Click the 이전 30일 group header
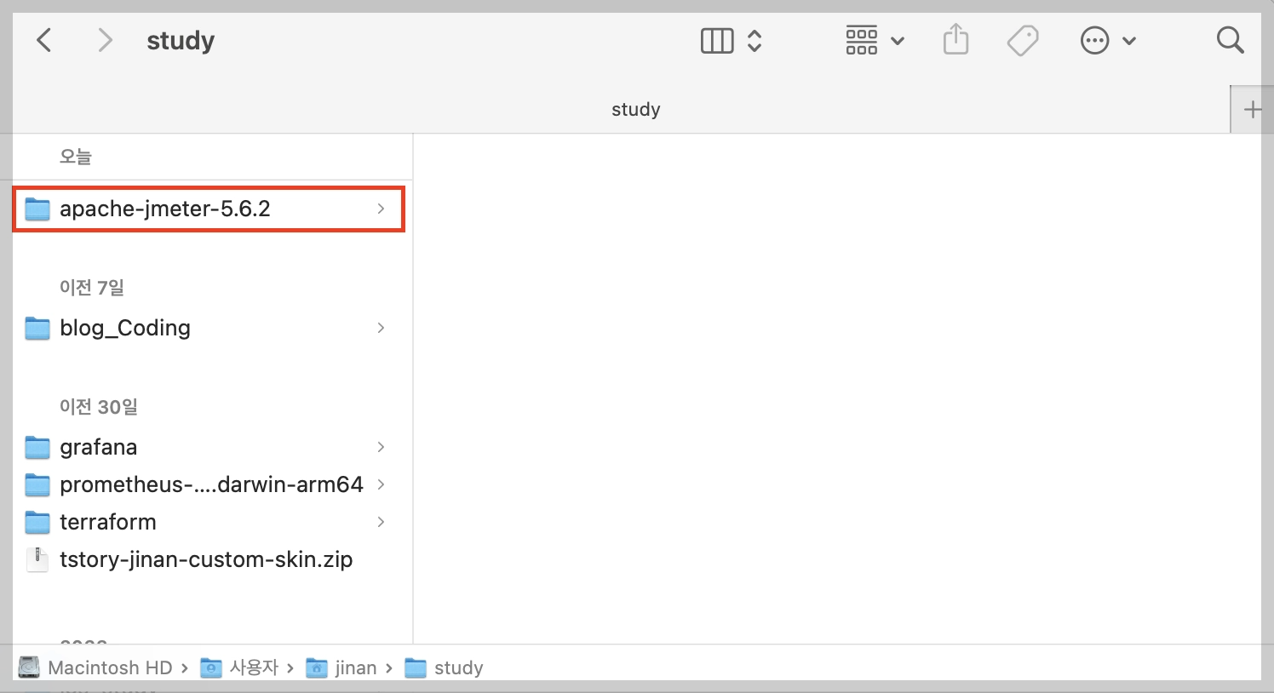Image resolution: width=1274 pixels, height=693 pixels. [99, 407]
